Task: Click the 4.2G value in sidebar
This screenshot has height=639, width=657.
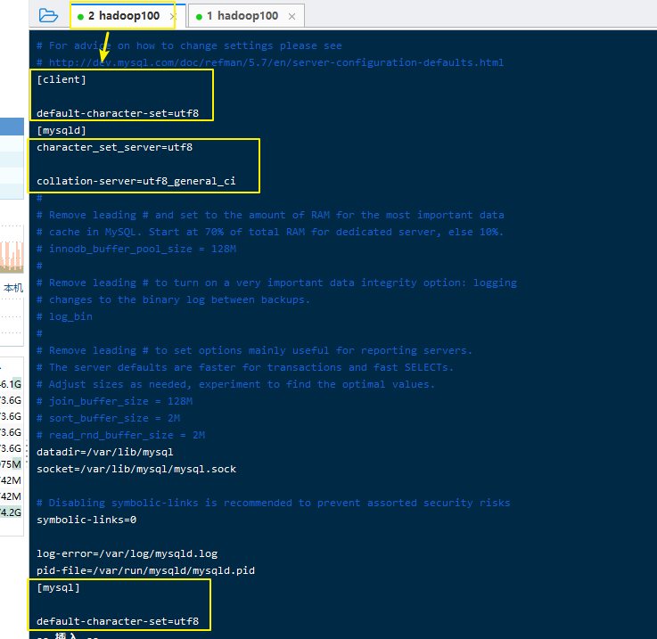Action: click(11, 512)
